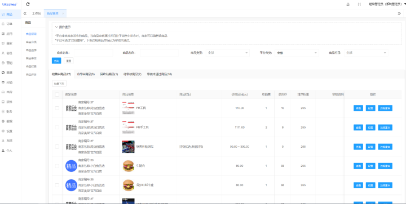The height and width of the screenshot is (204, 406).
Task: Open the 装修 section in the sidebar
Action: [10, 102]
